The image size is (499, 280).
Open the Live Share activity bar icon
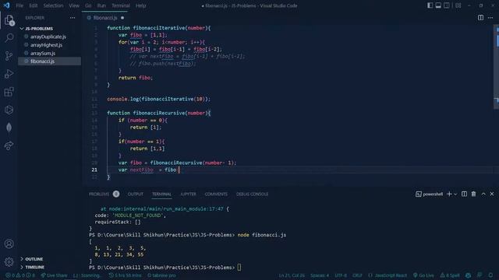point(9,145)
